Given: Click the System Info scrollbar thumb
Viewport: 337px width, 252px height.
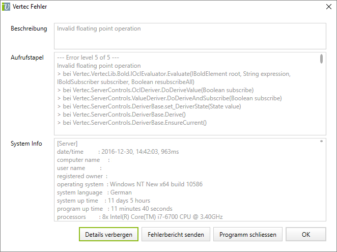Looking at the screenshot, I should click(321, 142).
